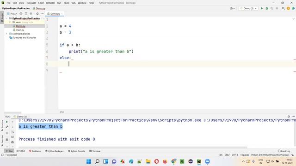Change the CRLF line separator setting
This screenshot has height=166, width=296.
227,155
